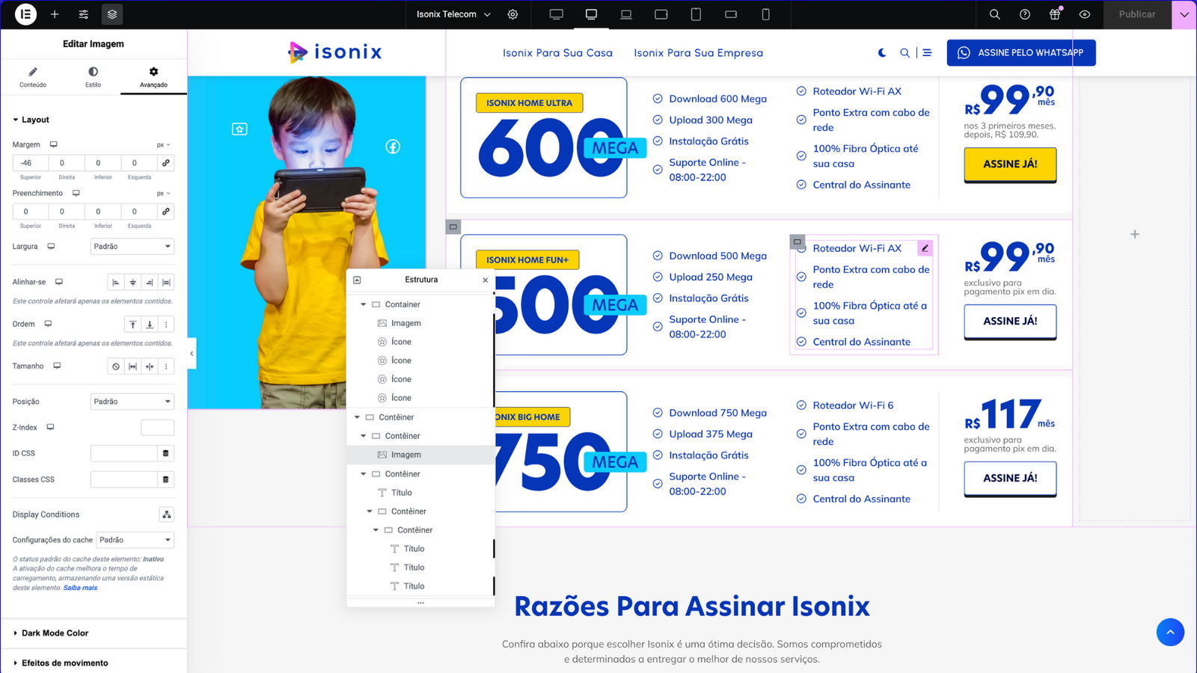Toggle linked values for Preenchimento

(166, 212)
